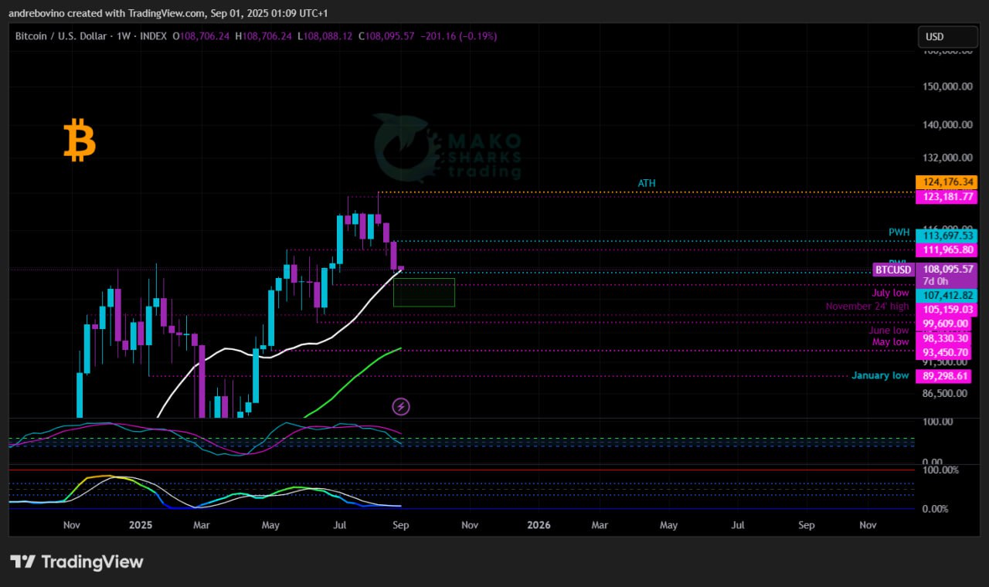The height and width of the screenshot is (587, 989).
Task: Click the Bitcoin / U.S. Dollar symbol title
Action: coord(63,36)
